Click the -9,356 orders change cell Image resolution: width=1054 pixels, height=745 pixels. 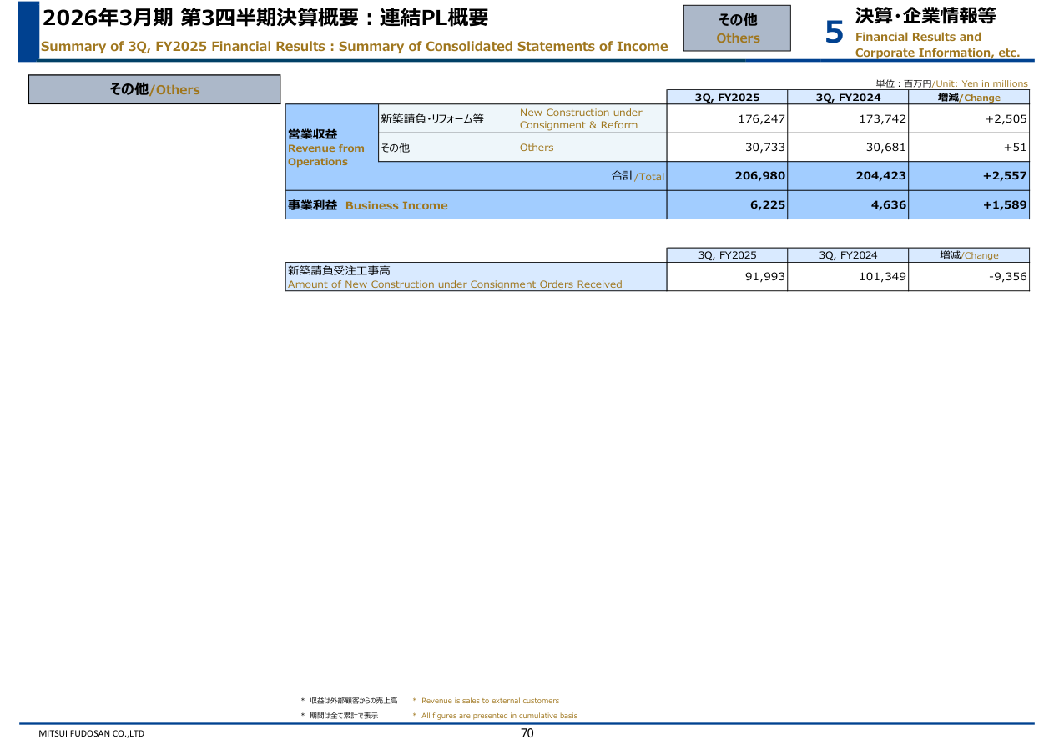(968, 277)
